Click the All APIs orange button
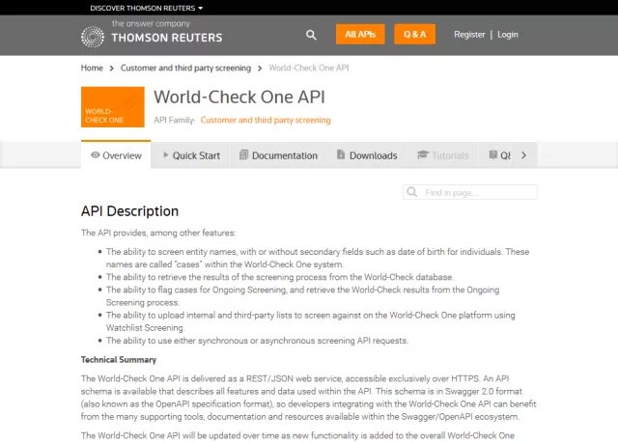The height and width of the screenshot is (443, 618). tap(360, 34)
